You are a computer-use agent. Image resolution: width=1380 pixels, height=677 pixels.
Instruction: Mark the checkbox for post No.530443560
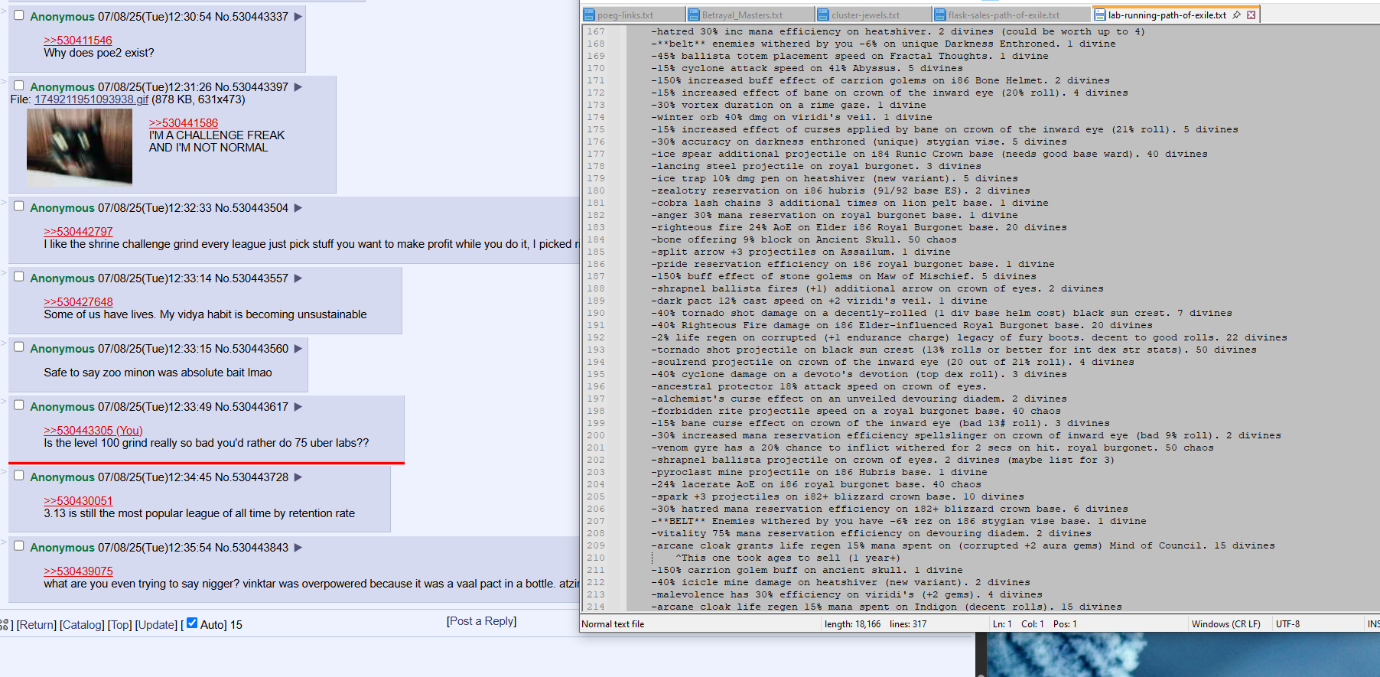click(19, 347)
